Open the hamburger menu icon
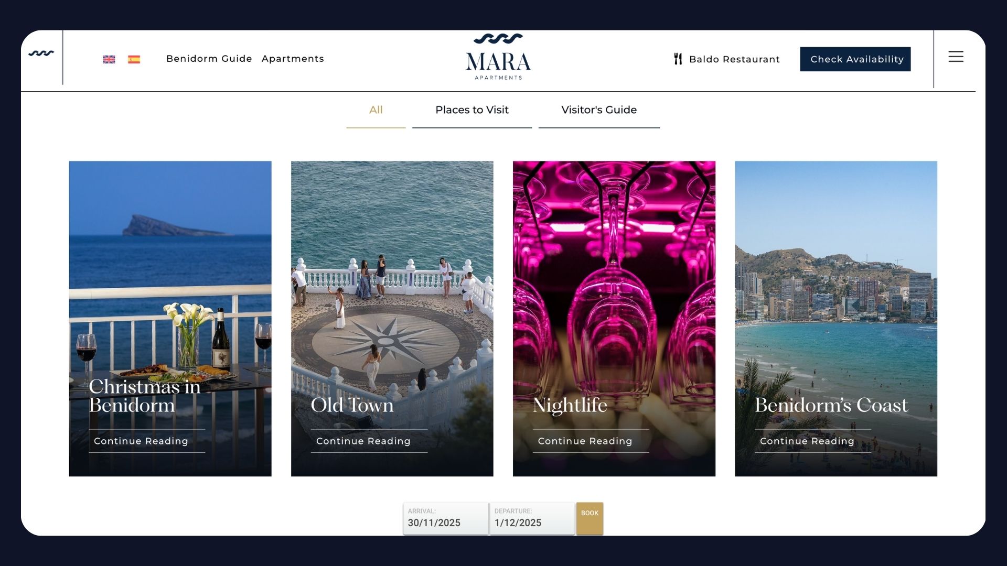1007x566 pixels. pyautogui.click(x=956, y=57)
